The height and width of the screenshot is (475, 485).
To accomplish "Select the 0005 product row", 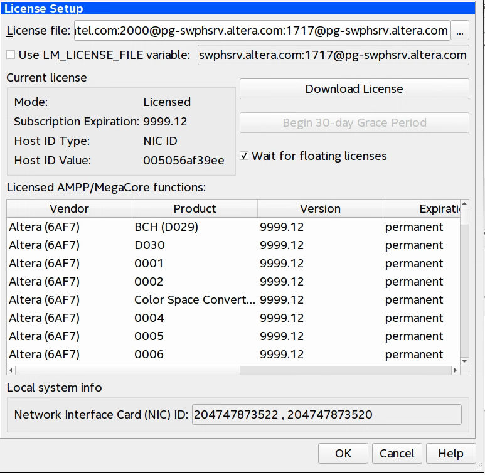I will [233, 336].
